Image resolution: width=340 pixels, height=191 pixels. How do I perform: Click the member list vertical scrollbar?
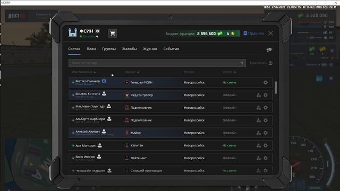click(x=276, y=88)
